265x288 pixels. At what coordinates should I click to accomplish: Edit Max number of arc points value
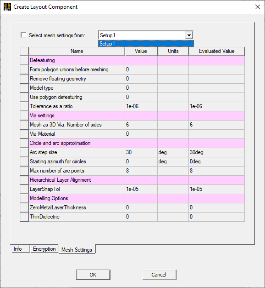pyautogui.click(x=141, y=171)
